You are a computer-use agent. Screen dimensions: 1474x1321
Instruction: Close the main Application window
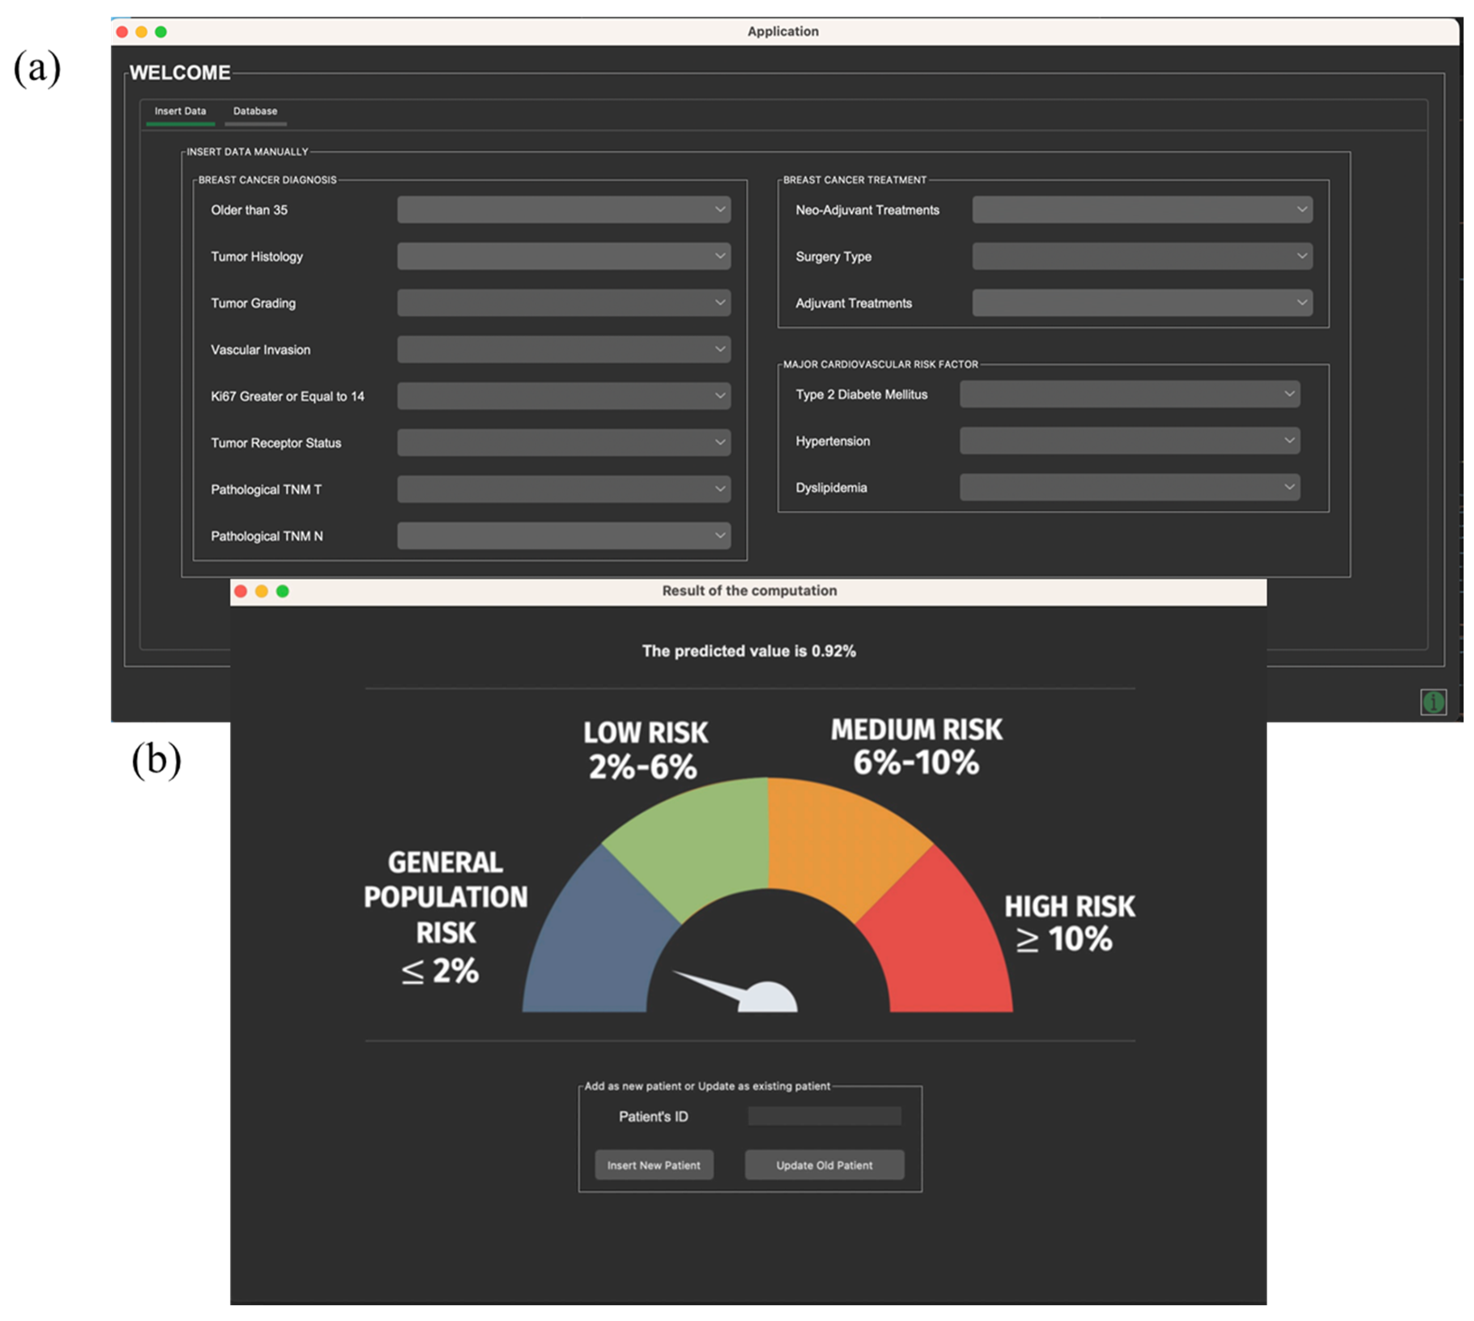click(122, 32)
